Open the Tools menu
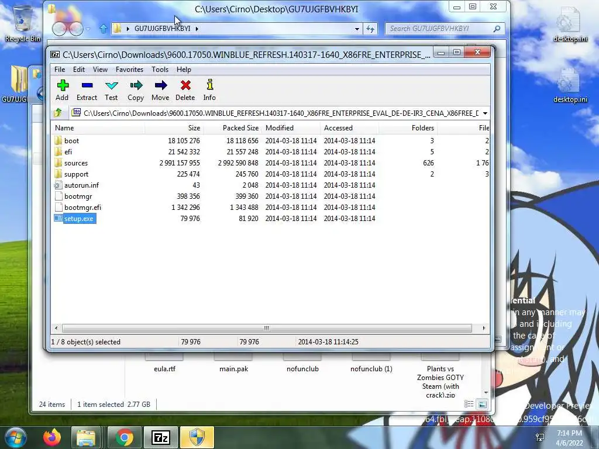The image size is (599, 449). 160,70
